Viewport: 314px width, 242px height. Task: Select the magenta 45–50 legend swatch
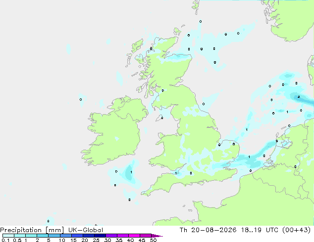(146, 236)
